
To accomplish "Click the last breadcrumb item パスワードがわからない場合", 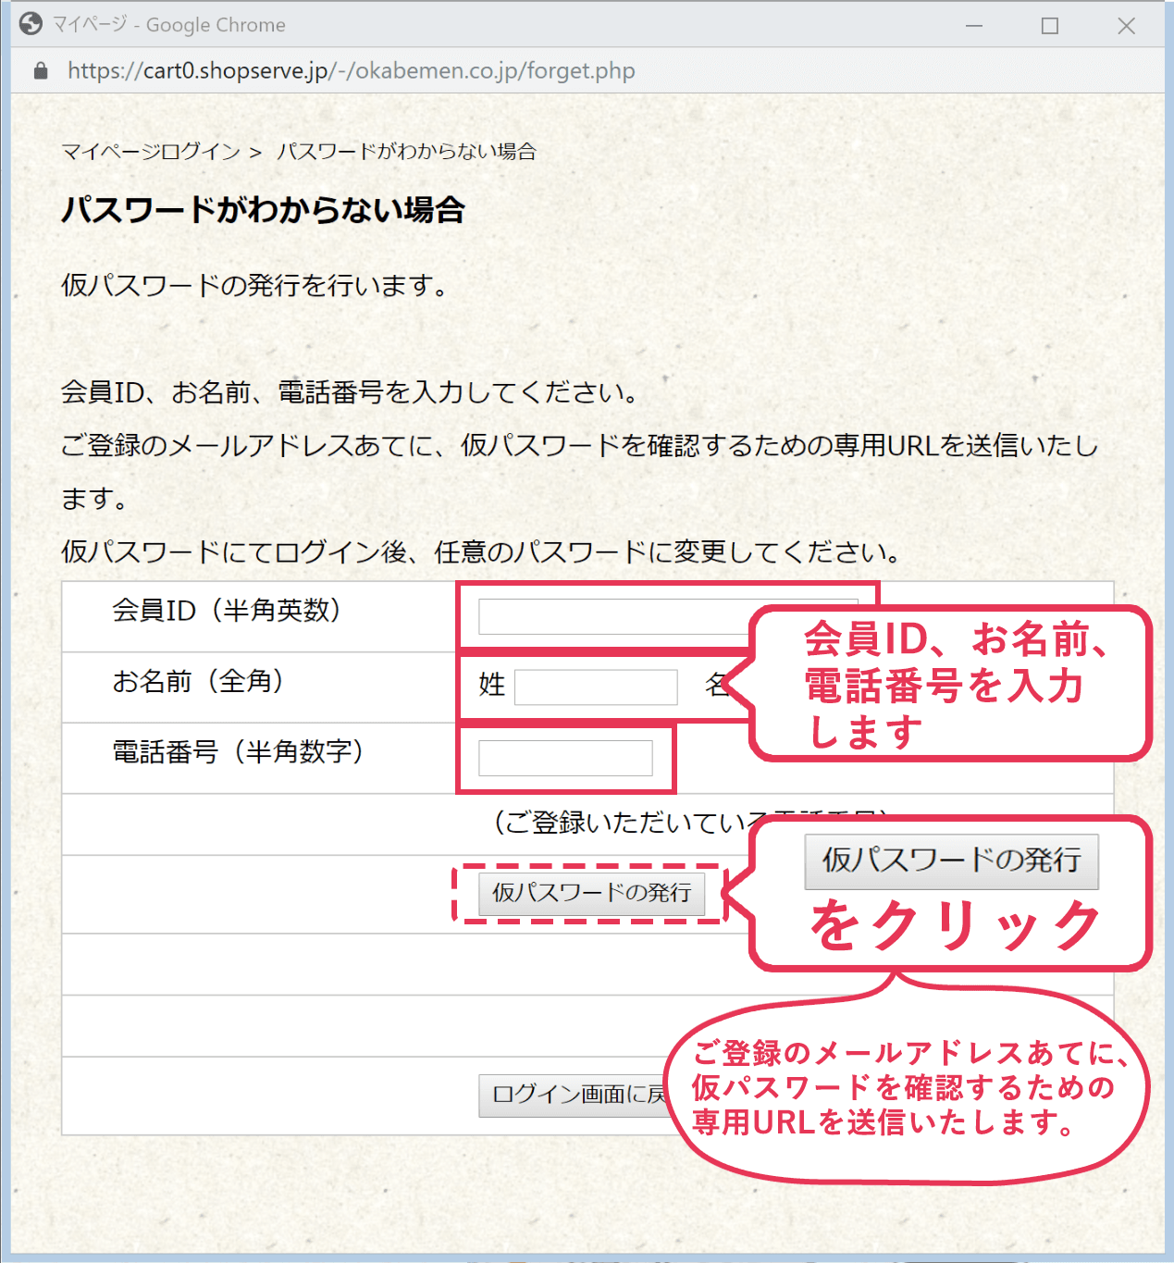I will pyautogui.click(x=406, y=152).
